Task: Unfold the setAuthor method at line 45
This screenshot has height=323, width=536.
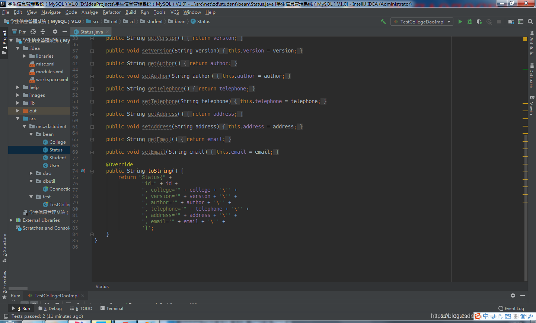Action: point(92,76)
